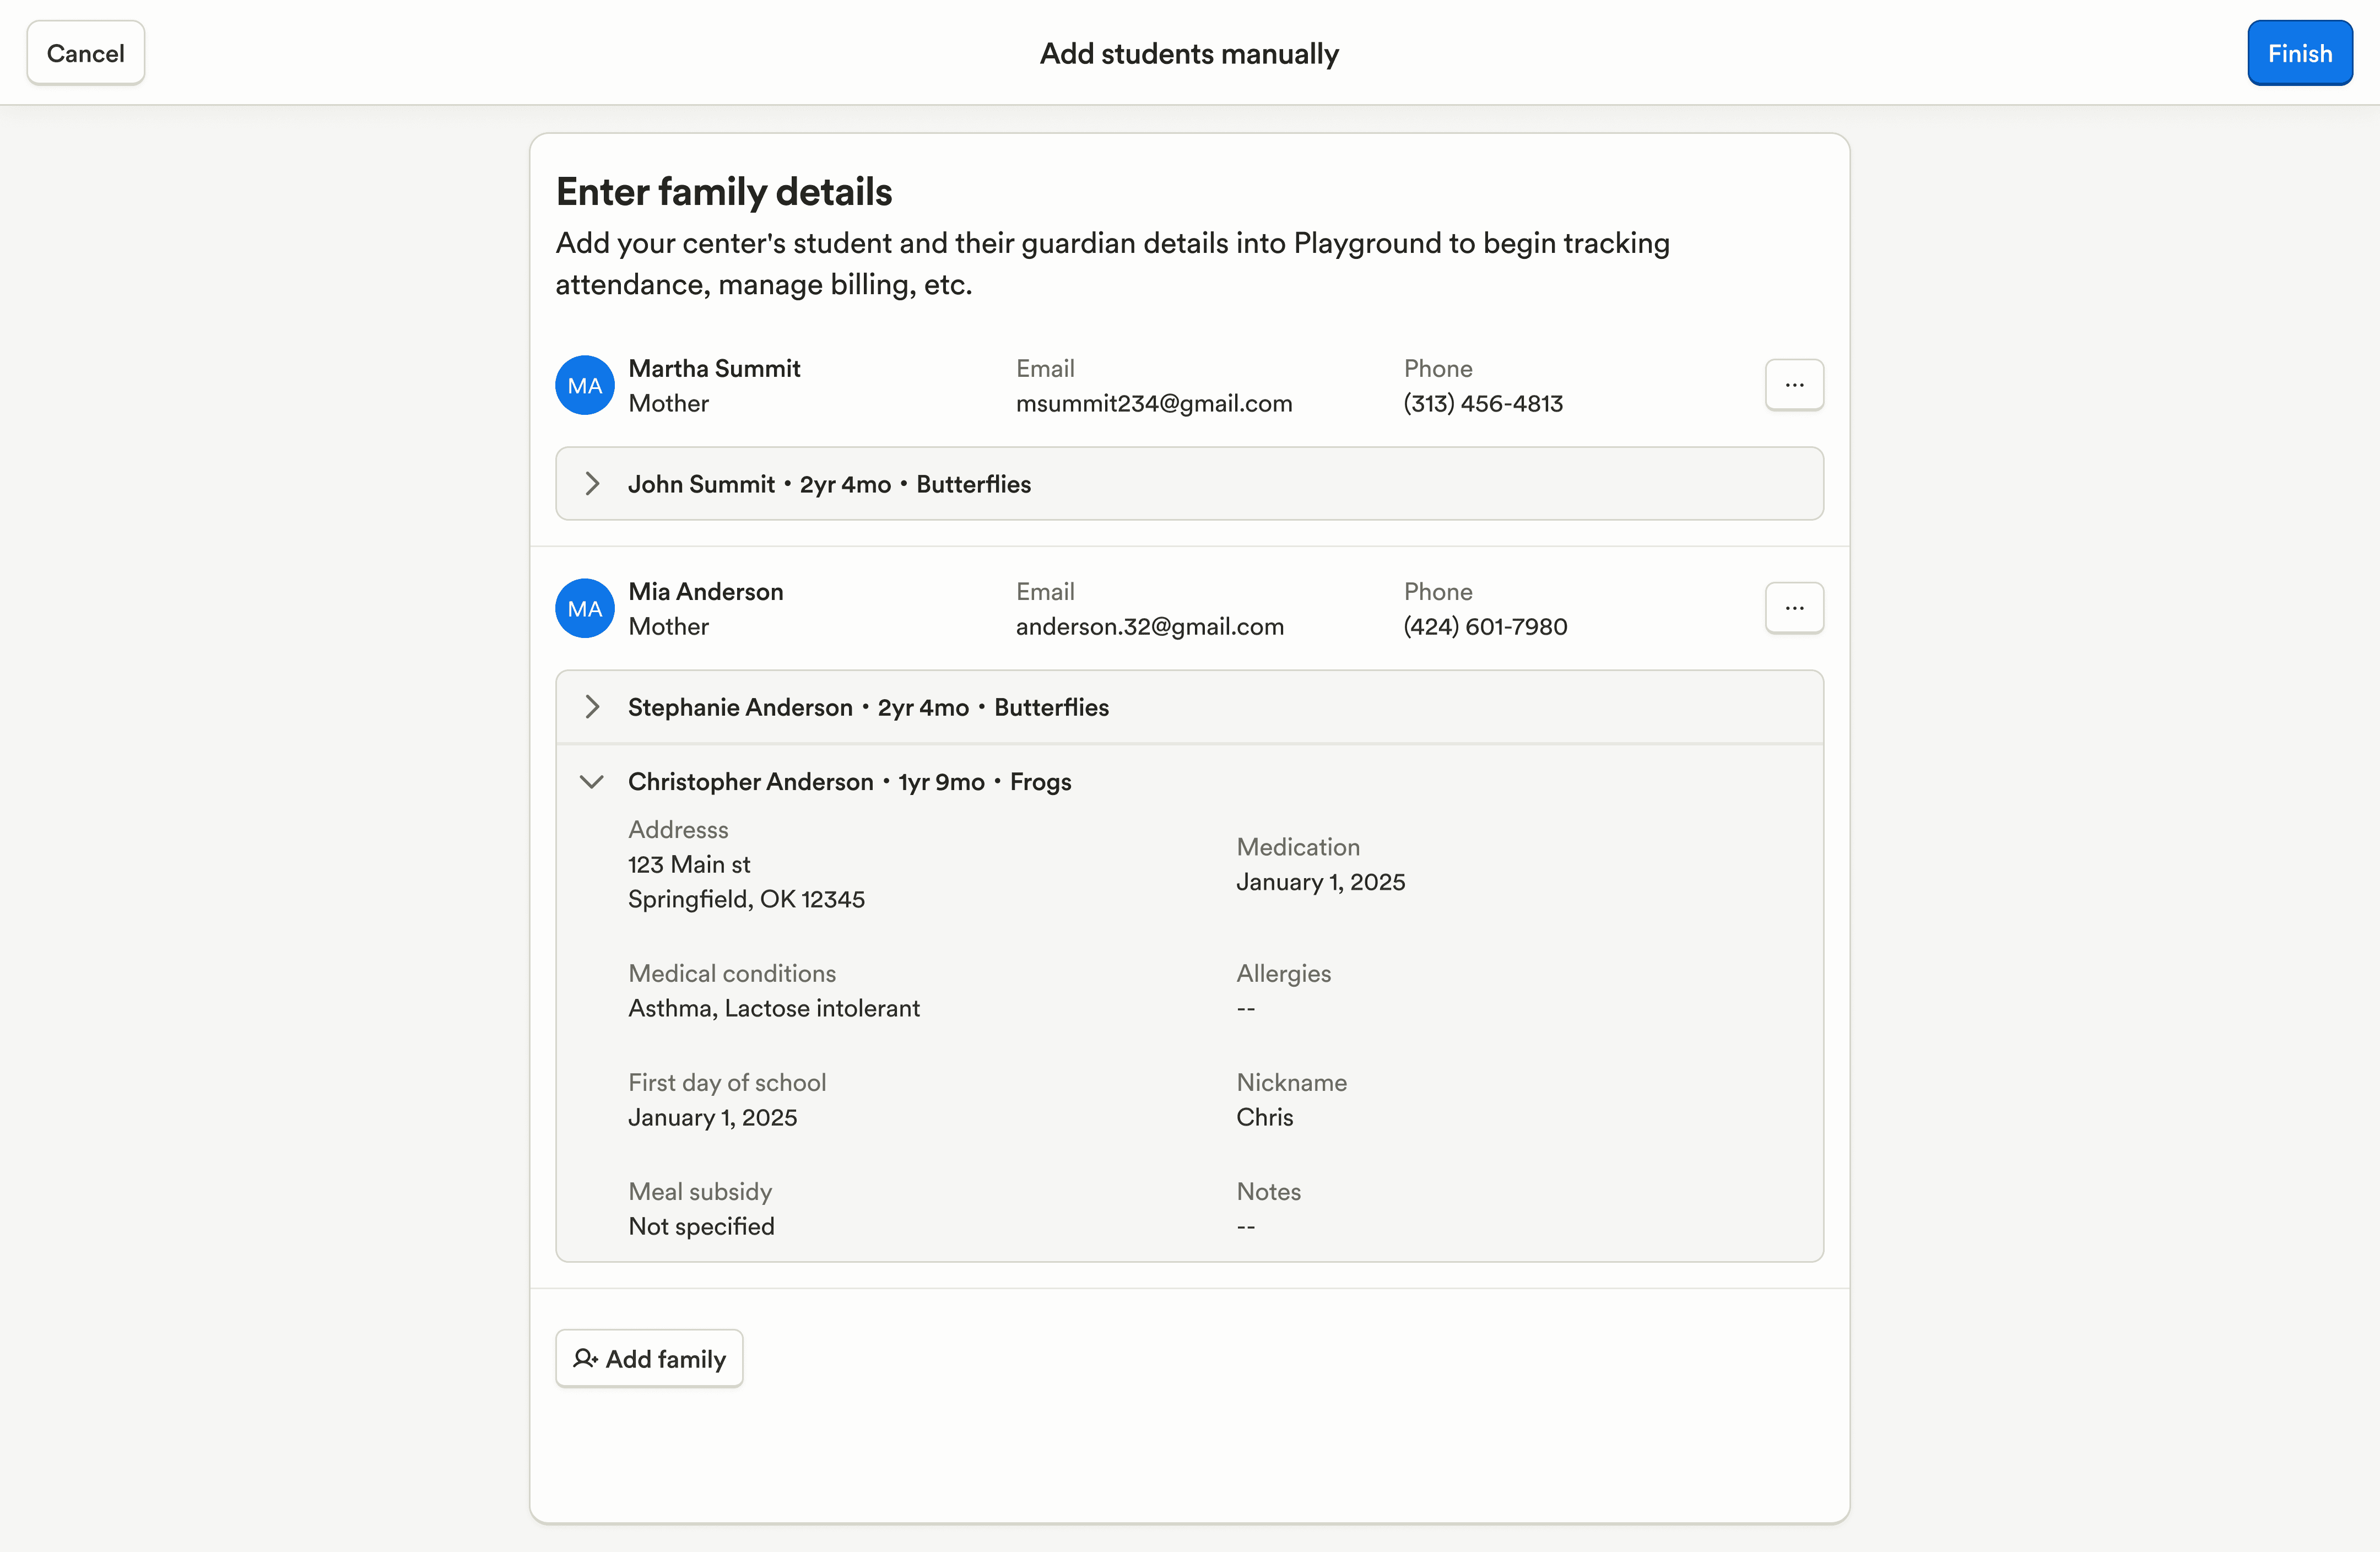Click Mia's phone number (424) 601-7980
Image resolution: width=2380 pixels, height=1552 pixels.
pos(1485,626)
